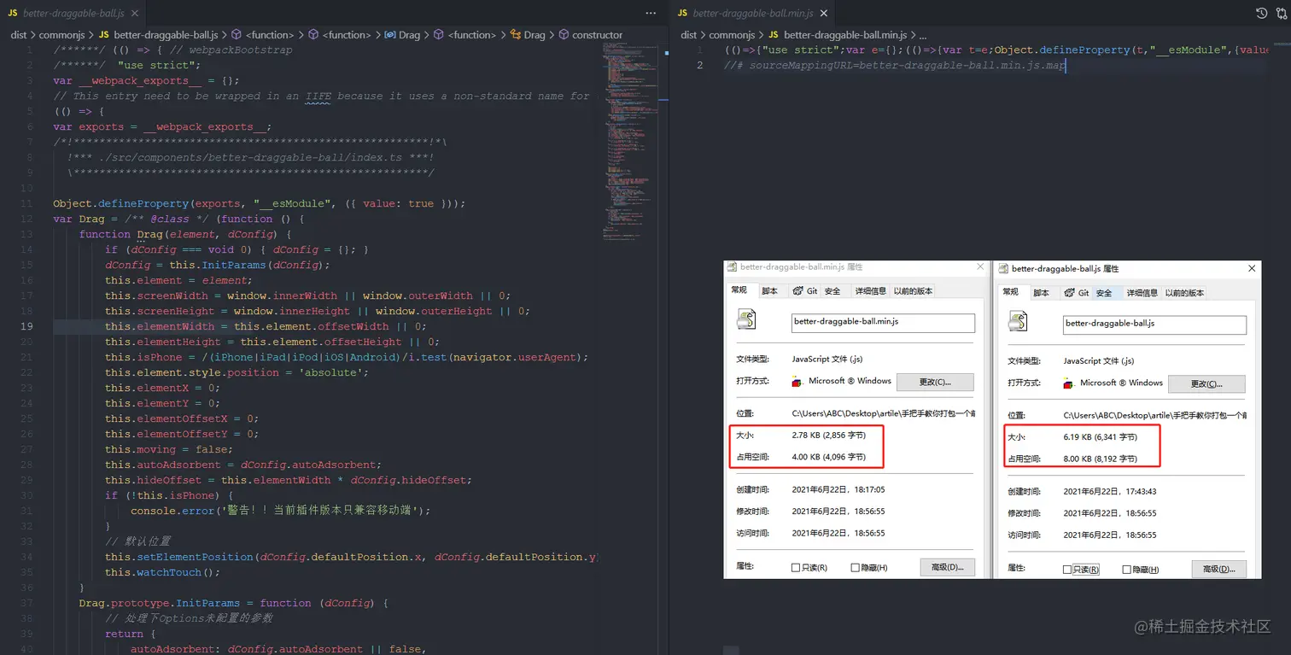Click the 'Drag.prototype.InitParams' code line
Screen dimensions: 1291x655
click(234, 603)
